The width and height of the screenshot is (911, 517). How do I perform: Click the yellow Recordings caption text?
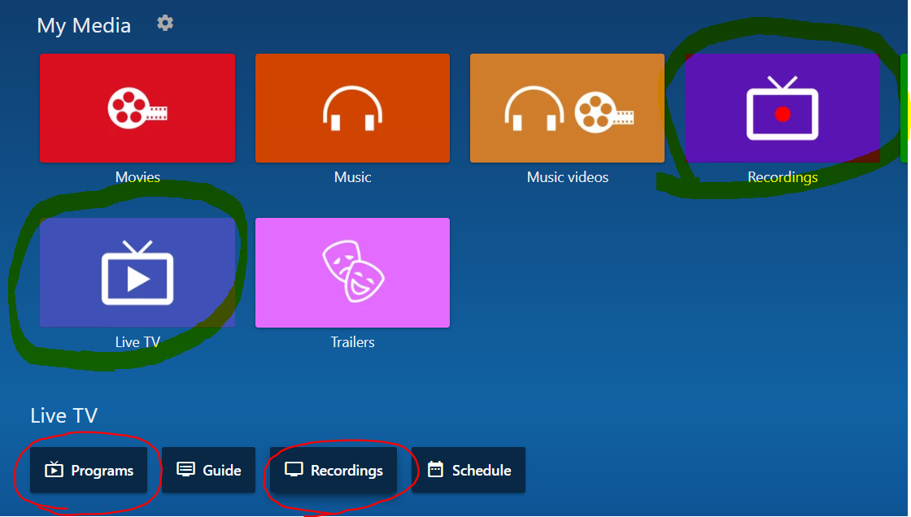(x=782, y=177)
